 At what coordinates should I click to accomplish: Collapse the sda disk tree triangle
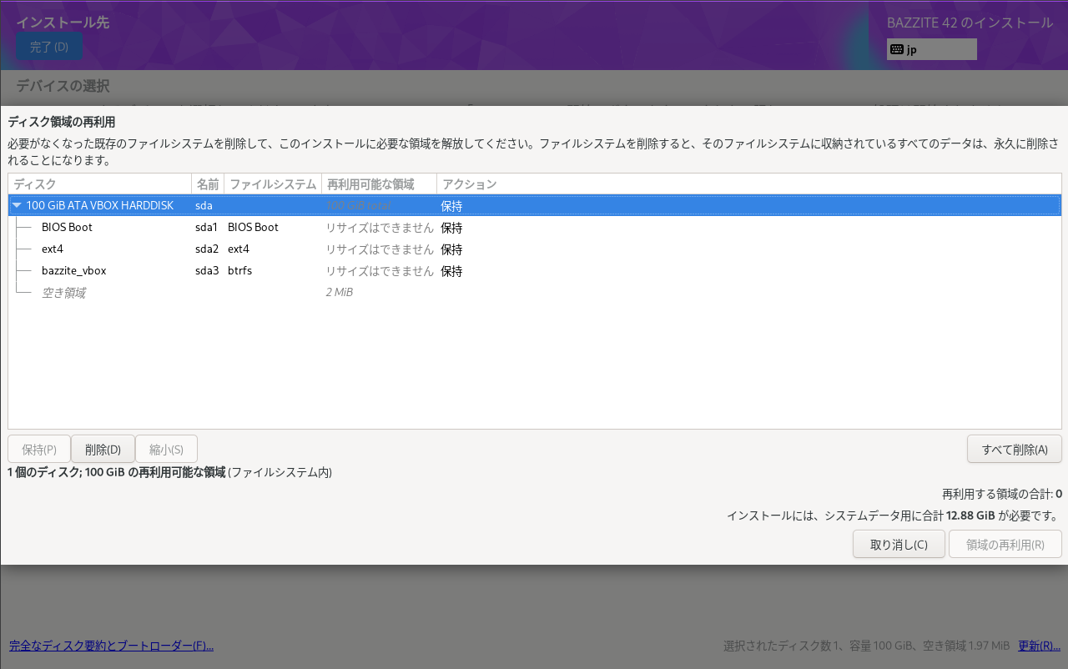[x=17, y=205]
